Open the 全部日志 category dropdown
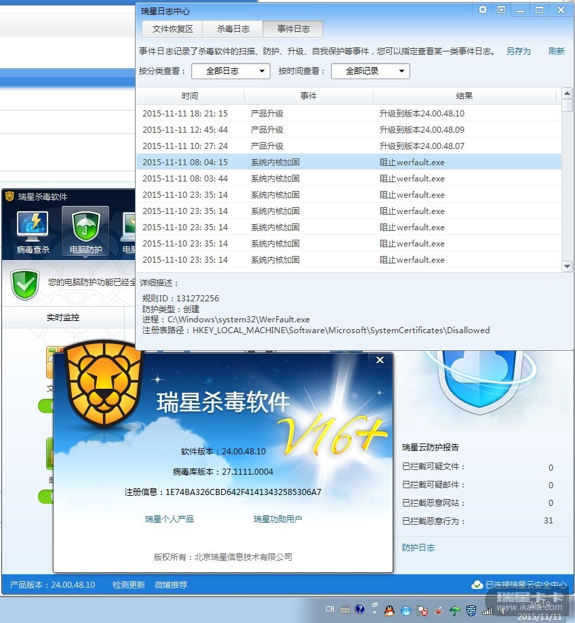Image resolution: width=575 pixels, height=623 pixels. [x=231, y=71]
